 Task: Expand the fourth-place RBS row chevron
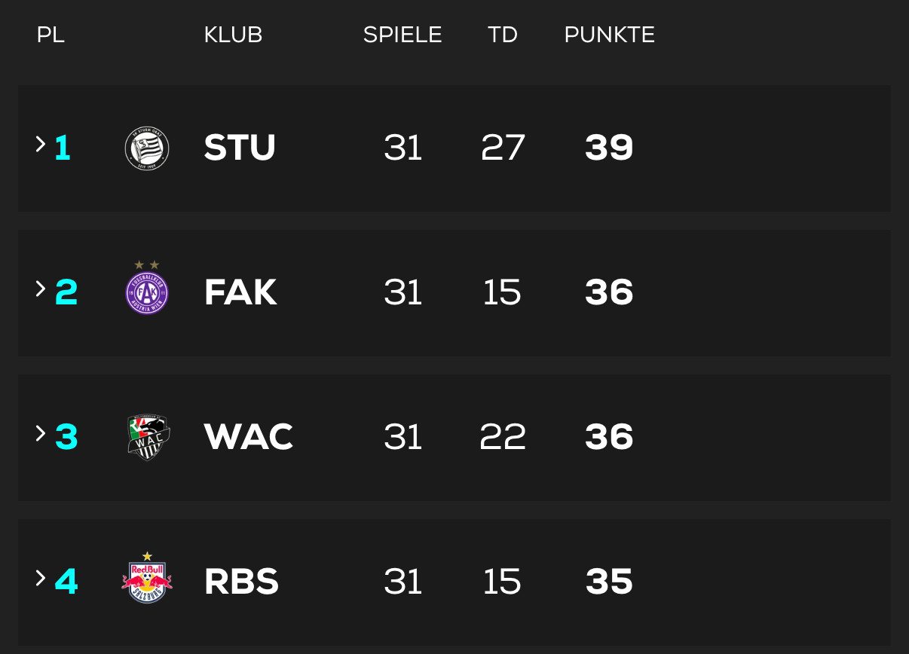(x=41, y=579)
